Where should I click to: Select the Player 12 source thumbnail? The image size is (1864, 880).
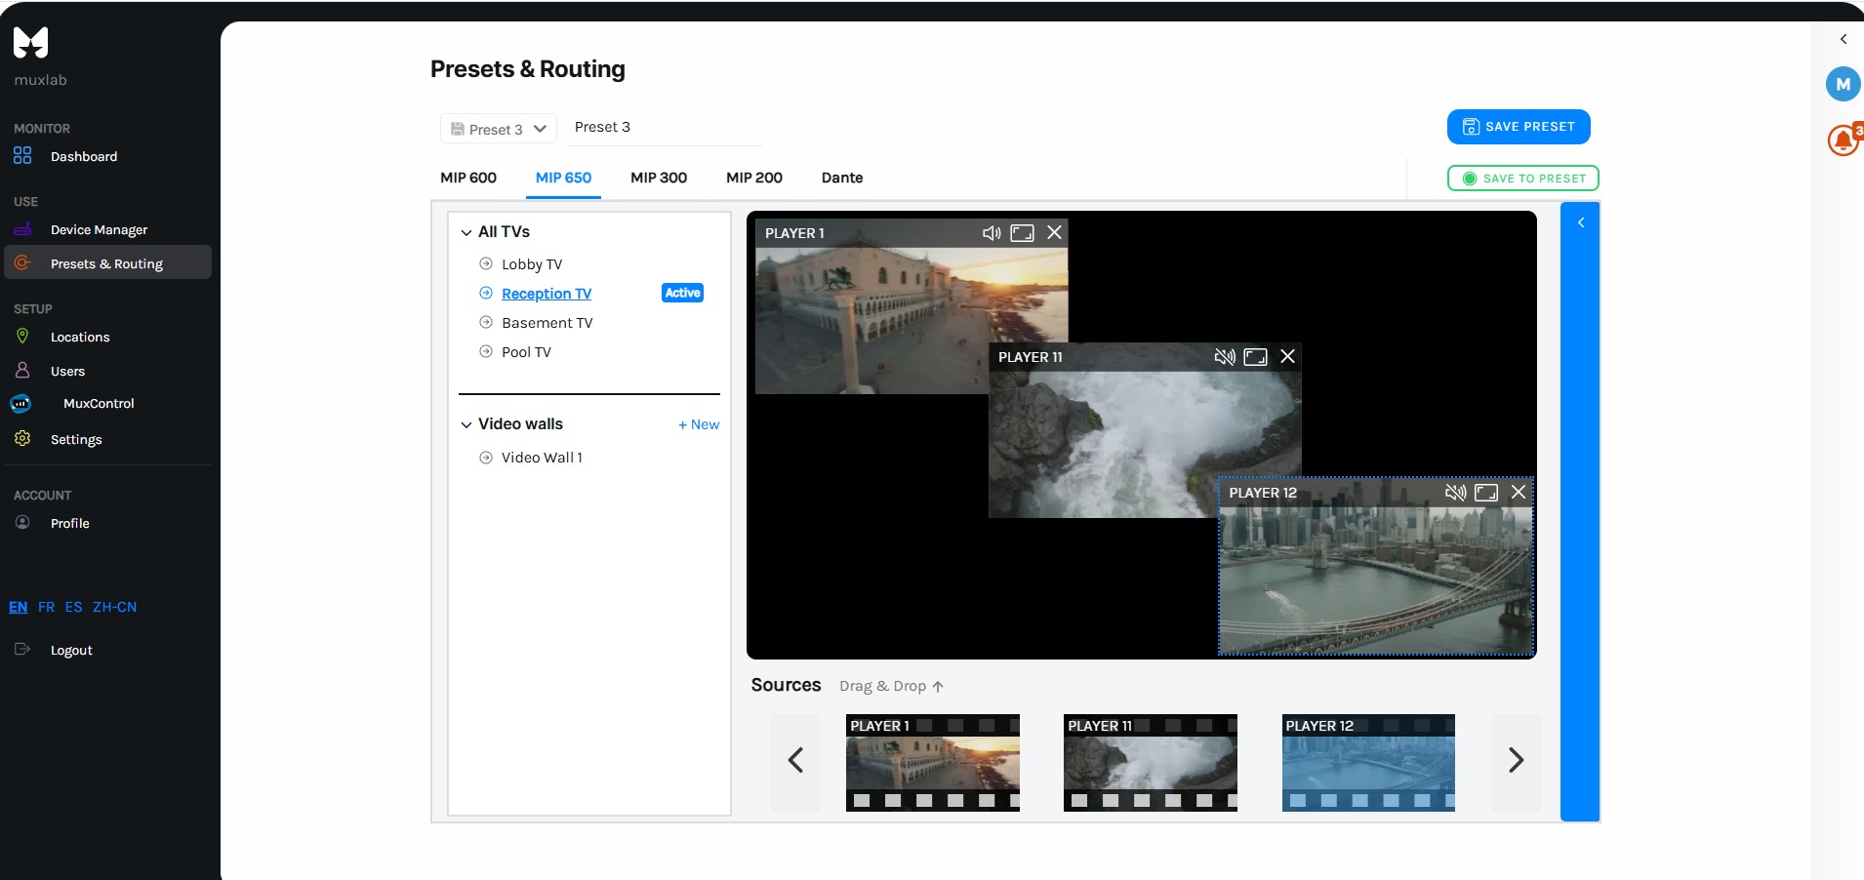[1367, 763]
